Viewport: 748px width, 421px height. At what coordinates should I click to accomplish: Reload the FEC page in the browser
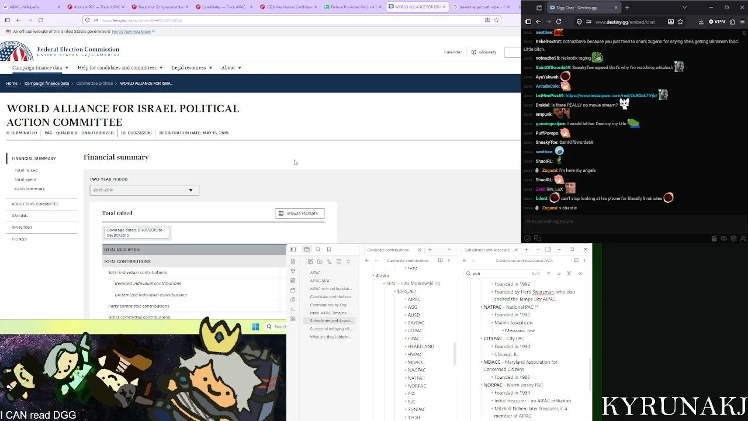[41, 20]
